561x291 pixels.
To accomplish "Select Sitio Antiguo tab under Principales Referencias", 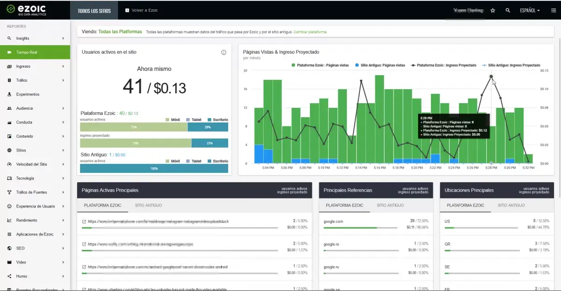I will [x=390, y=205].
